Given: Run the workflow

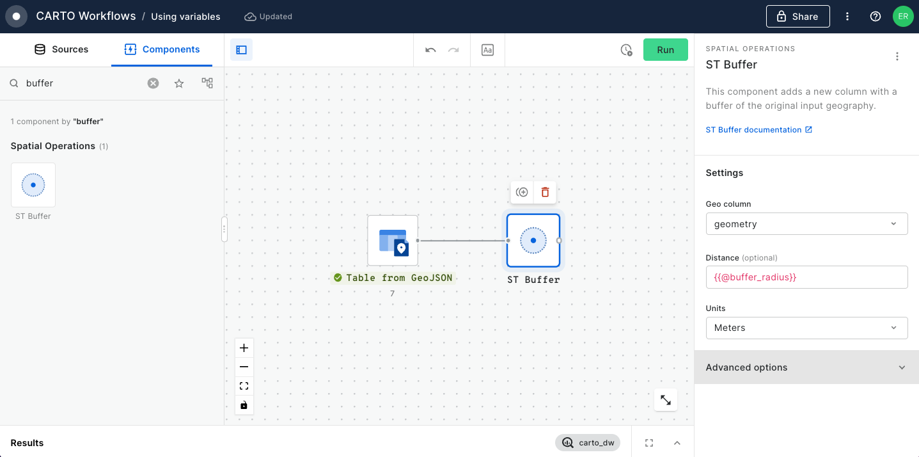Looking at the screenshot, I should point(665,50).
